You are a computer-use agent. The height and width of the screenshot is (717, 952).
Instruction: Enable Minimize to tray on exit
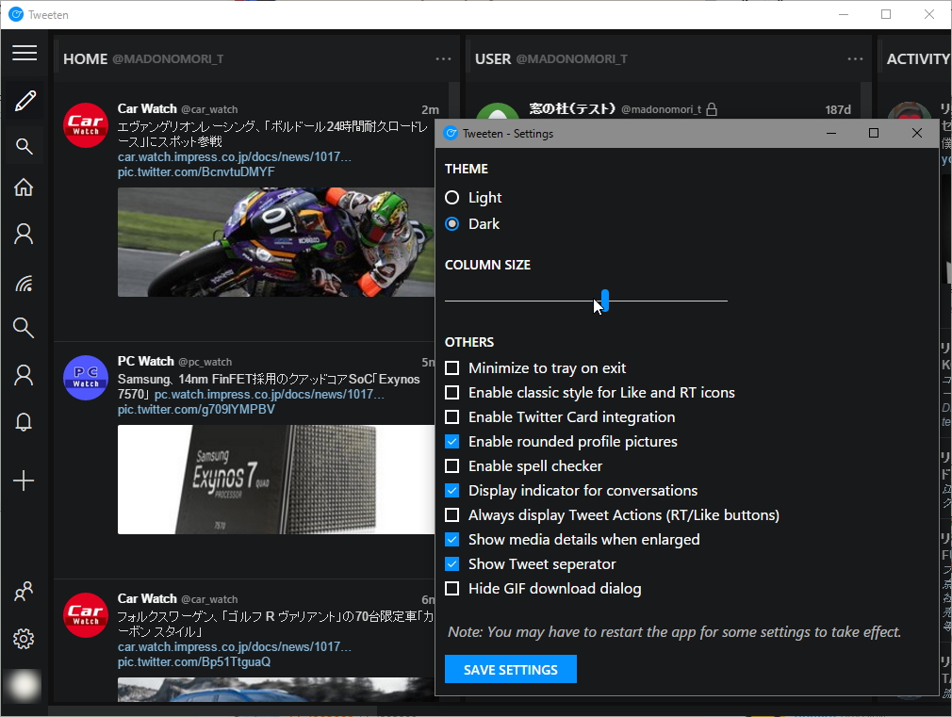tap(451, 367)
